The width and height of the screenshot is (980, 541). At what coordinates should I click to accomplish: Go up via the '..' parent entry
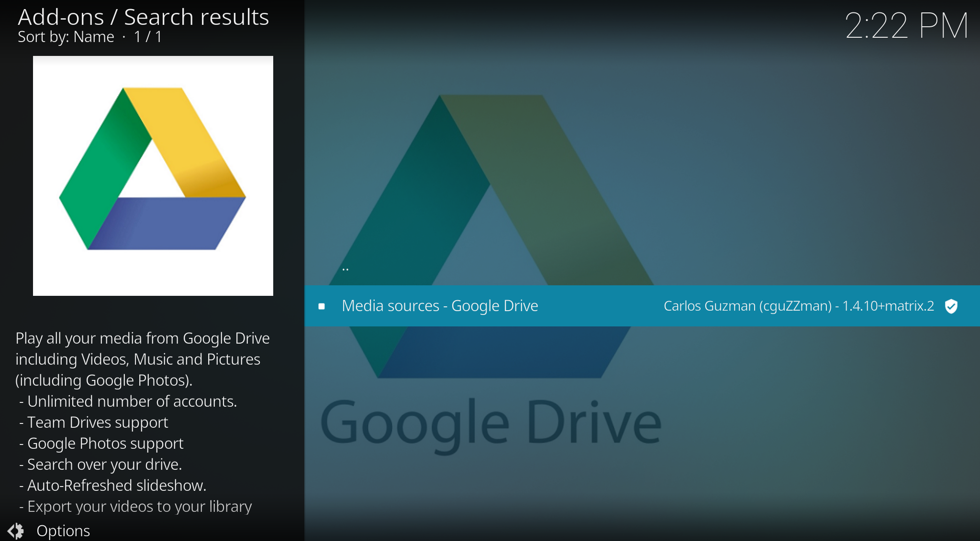(x=345, y=269)
